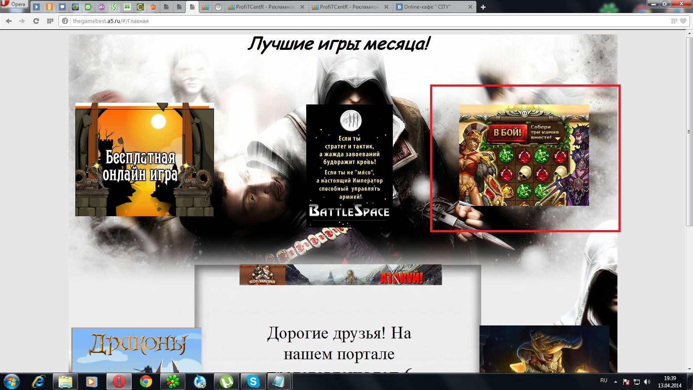Image resolution: width=693 pixels, height=390 pixels.
Task: Switch to the pinned bar-chart tab
Action: click(x=205, y=7)
